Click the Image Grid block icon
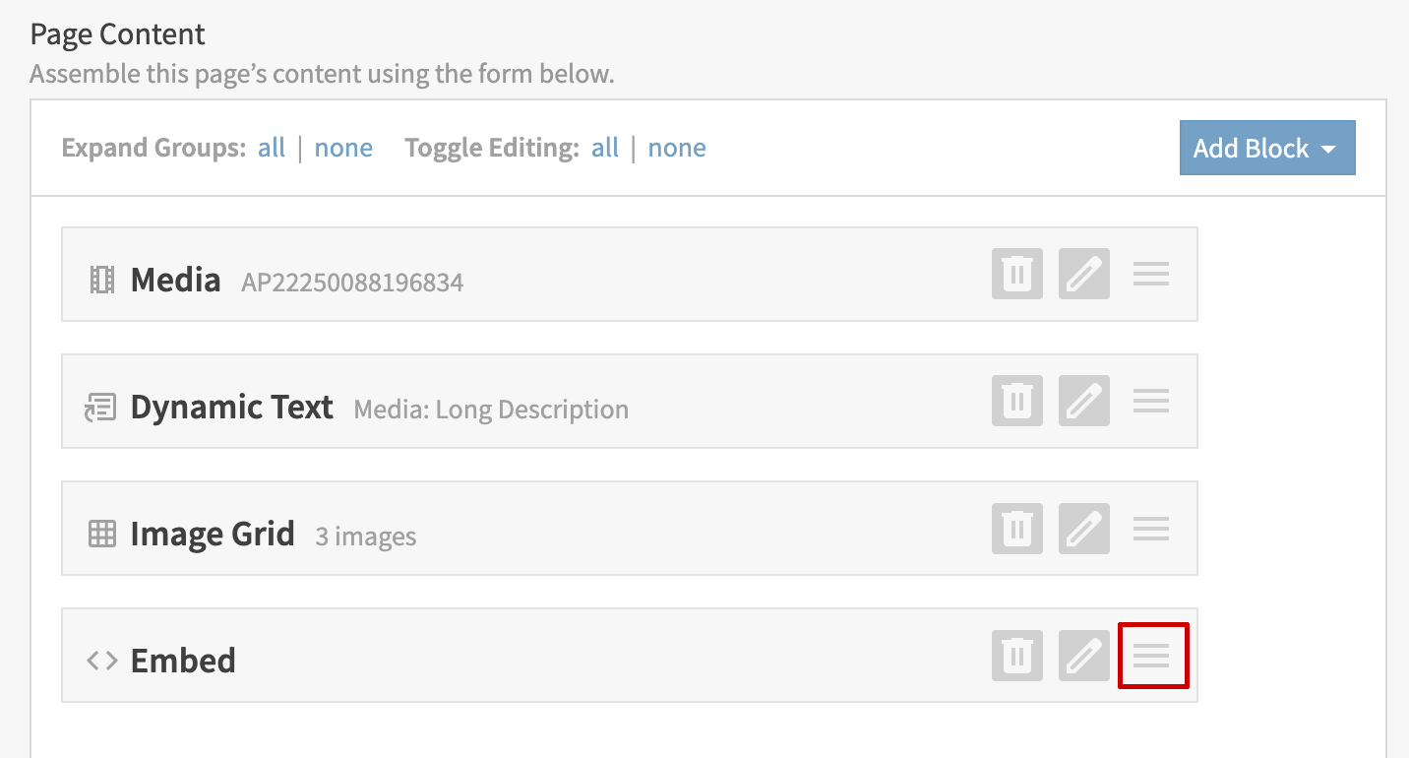The width and height of the screenshot is (1409, 758). click(102, 535)
